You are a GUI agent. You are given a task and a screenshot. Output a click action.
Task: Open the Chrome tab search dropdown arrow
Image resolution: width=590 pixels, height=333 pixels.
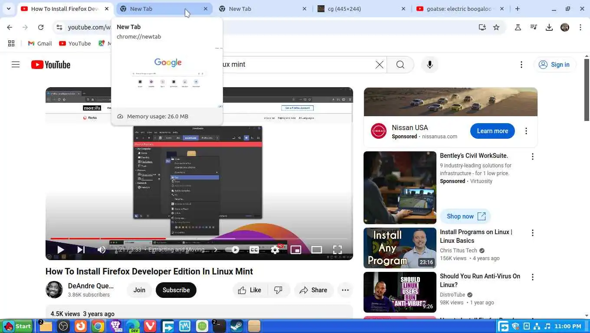(9, 9)
